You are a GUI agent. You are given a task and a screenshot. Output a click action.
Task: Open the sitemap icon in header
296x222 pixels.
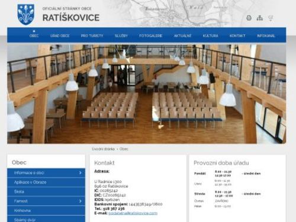pos(260,18)
